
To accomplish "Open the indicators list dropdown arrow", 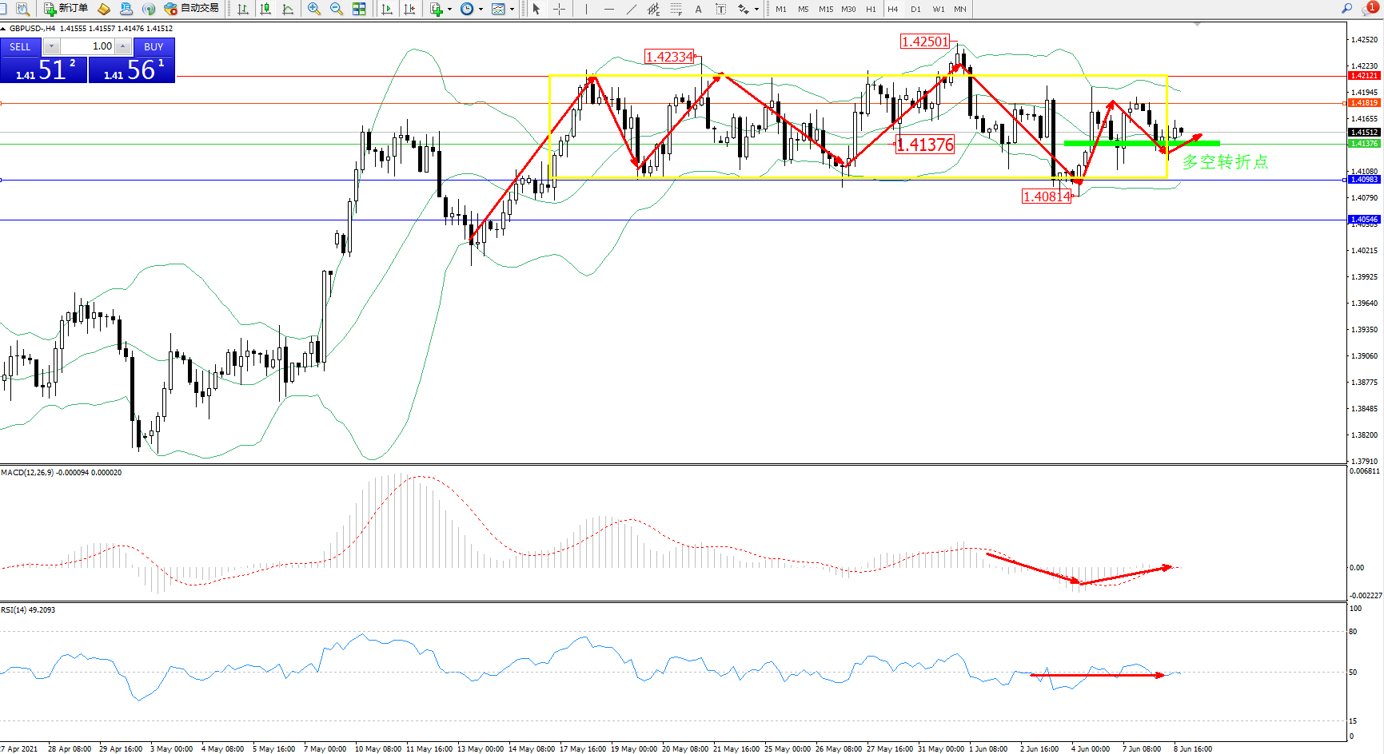I will coord(449,10).
